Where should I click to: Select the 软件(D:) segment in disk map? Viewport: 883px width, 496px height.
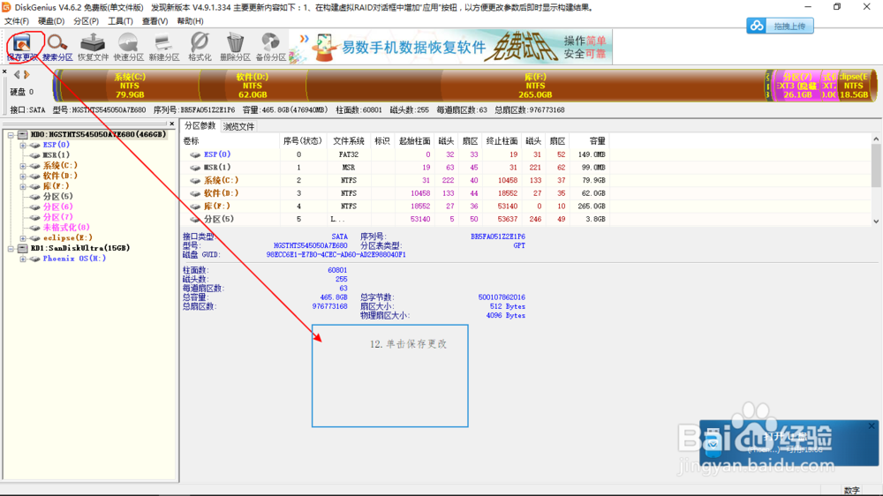(253, 86)
